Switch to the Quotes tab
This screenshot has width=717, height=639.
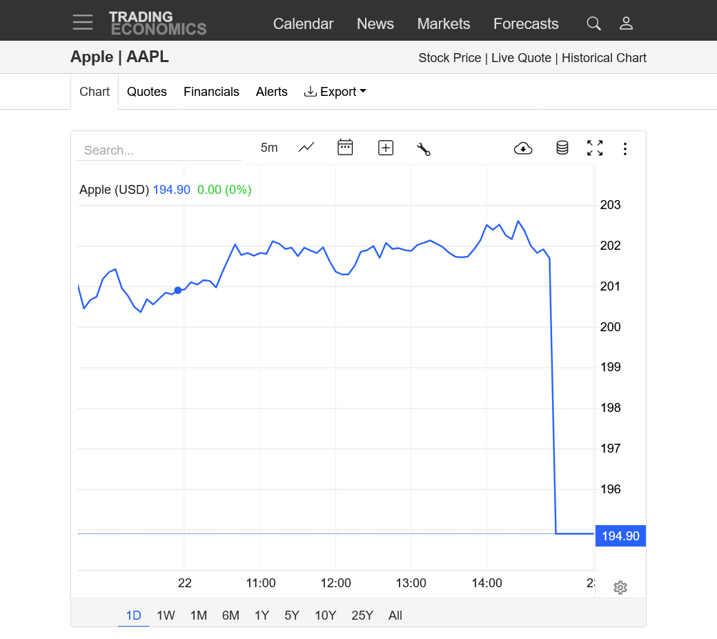coord(147,92)
